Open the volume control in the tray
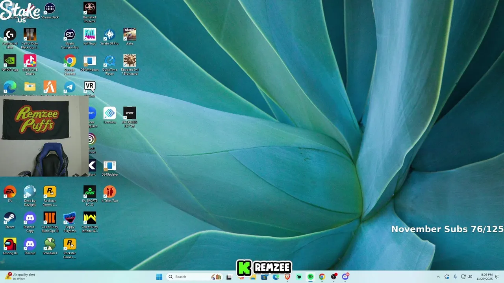The image size is (504, 283). point(470,277)
